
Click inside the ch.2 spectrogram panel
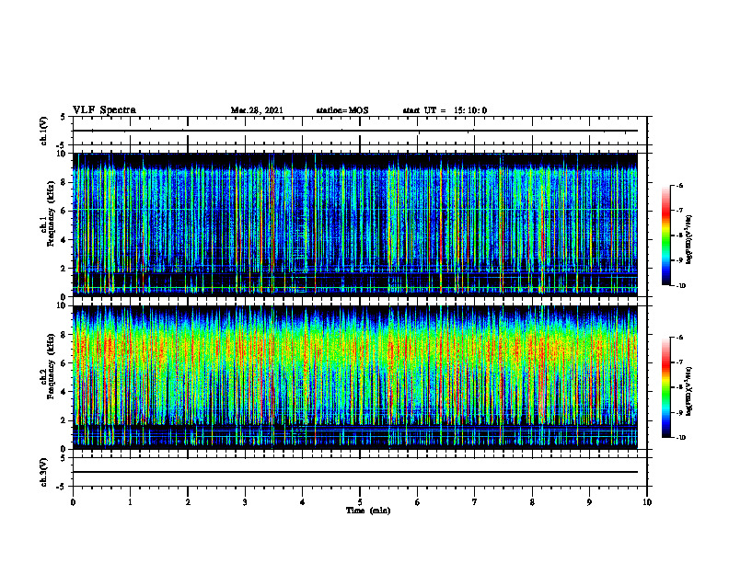[355, 377]
